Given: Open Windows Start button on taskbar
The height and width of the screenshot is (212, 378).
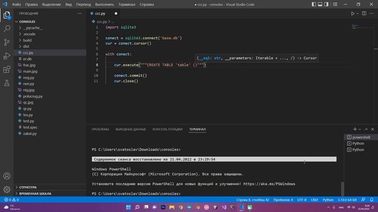Looking at the screenshot, I should pyautogui.click(x=129, y=207).
